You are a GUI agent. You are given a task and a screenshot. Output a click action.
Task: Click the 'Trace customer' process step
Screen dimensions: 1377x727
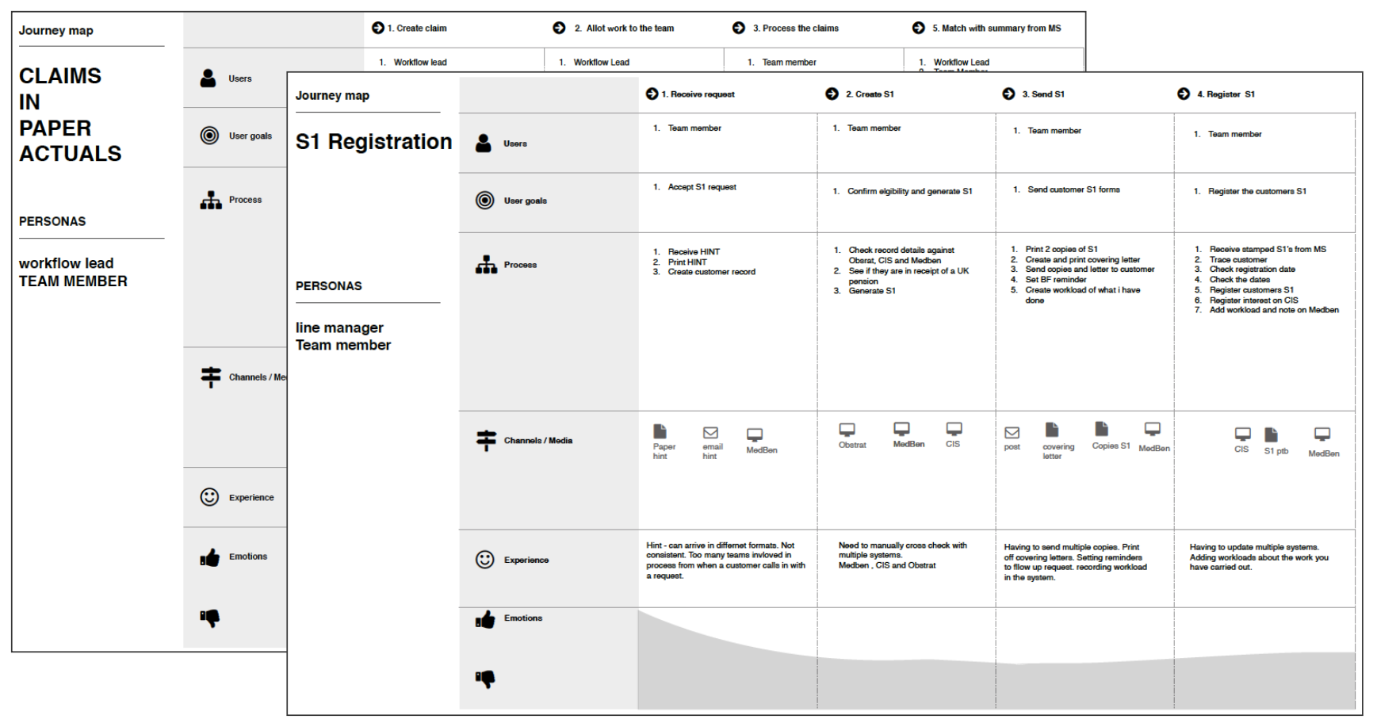1237,259
